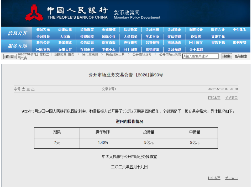
Task: Select 意见征集 menu entry
Action: [152, 50]
